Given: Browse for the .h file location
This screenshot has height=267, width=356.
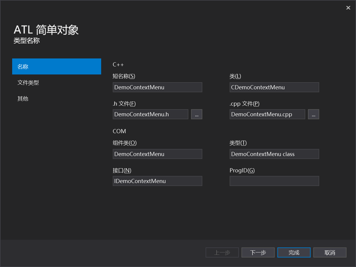Looking at the screenshot, I should click(x=196, y=114).
